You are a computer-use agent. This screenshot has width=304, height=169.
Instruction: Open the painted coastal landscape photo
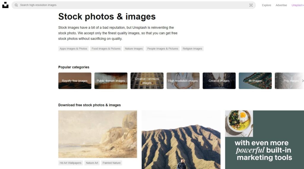pos(98,134)
